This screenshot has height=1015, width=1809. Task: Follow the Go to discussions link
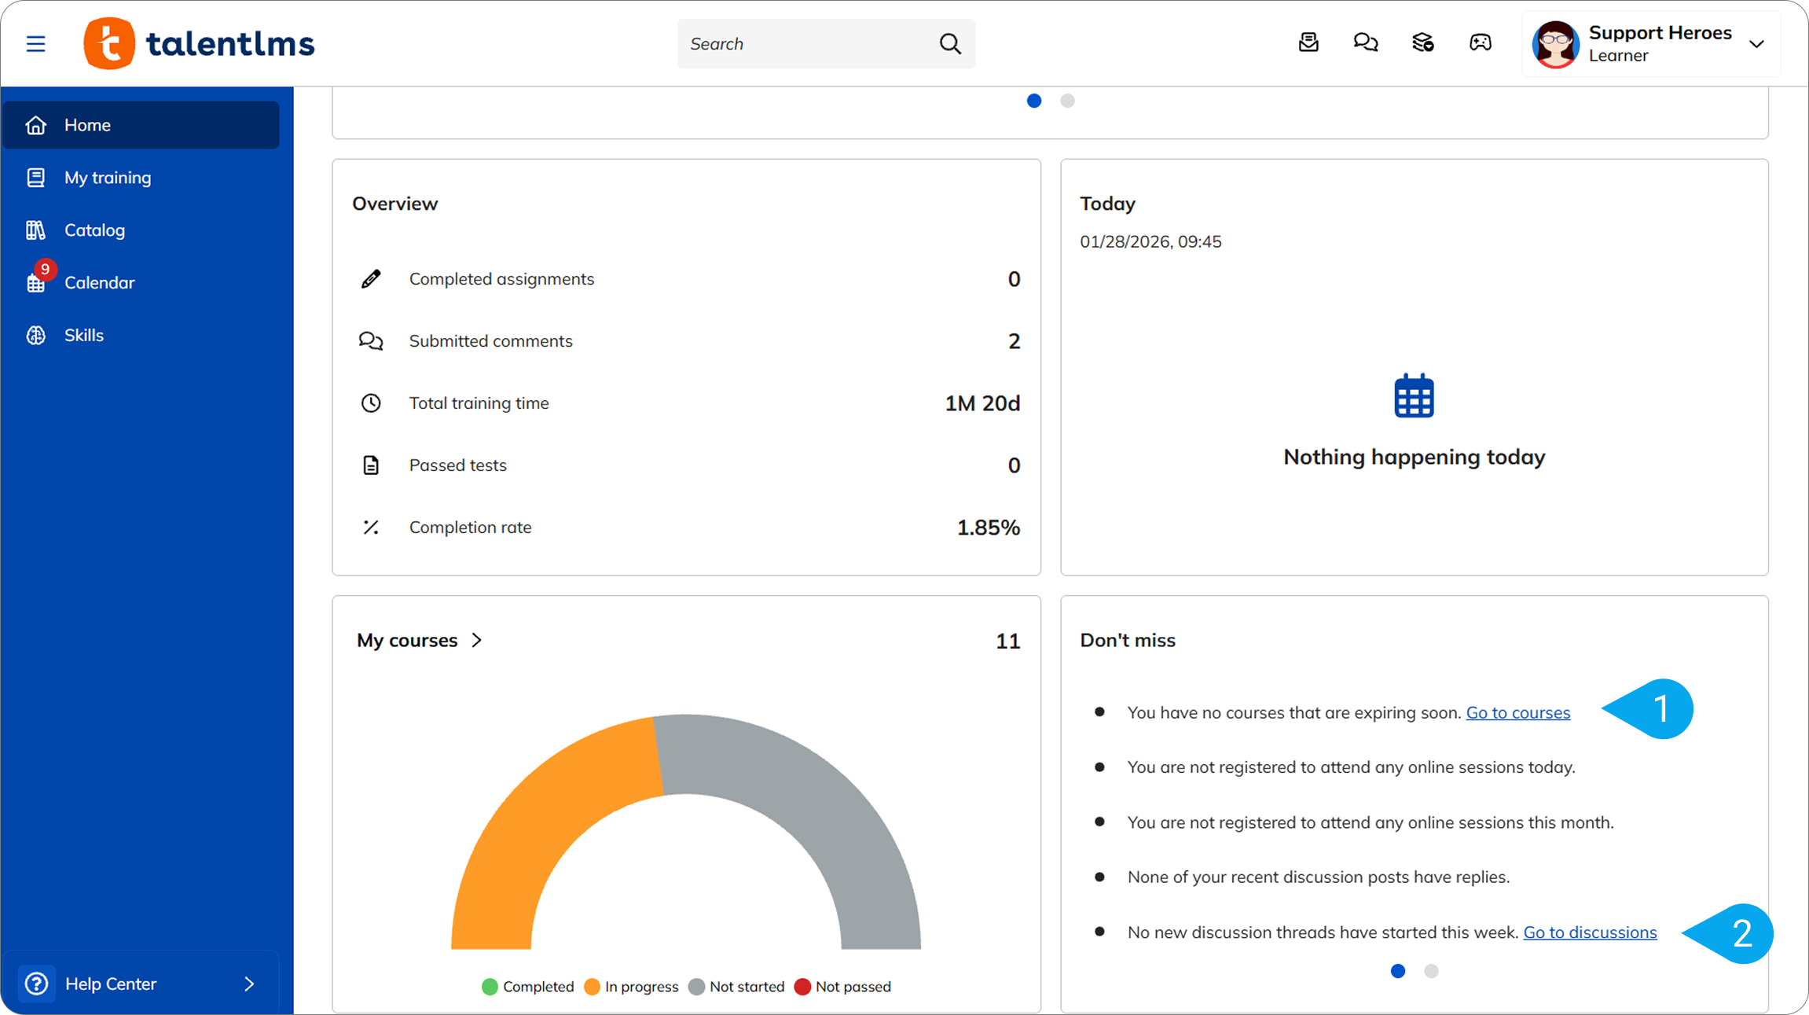(x=1590, y=932)
